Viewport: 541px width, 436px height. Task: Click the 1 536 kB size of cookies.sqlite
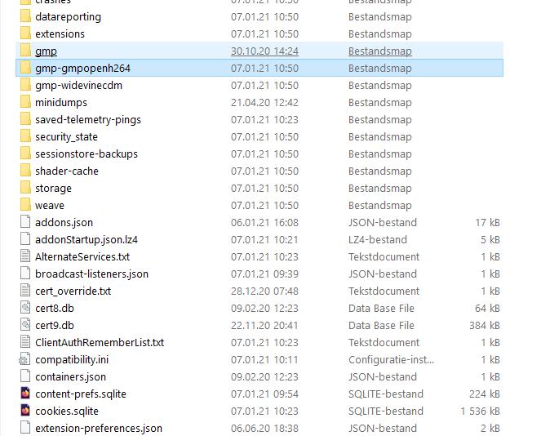pyautogui.click(x=480, y=411)
